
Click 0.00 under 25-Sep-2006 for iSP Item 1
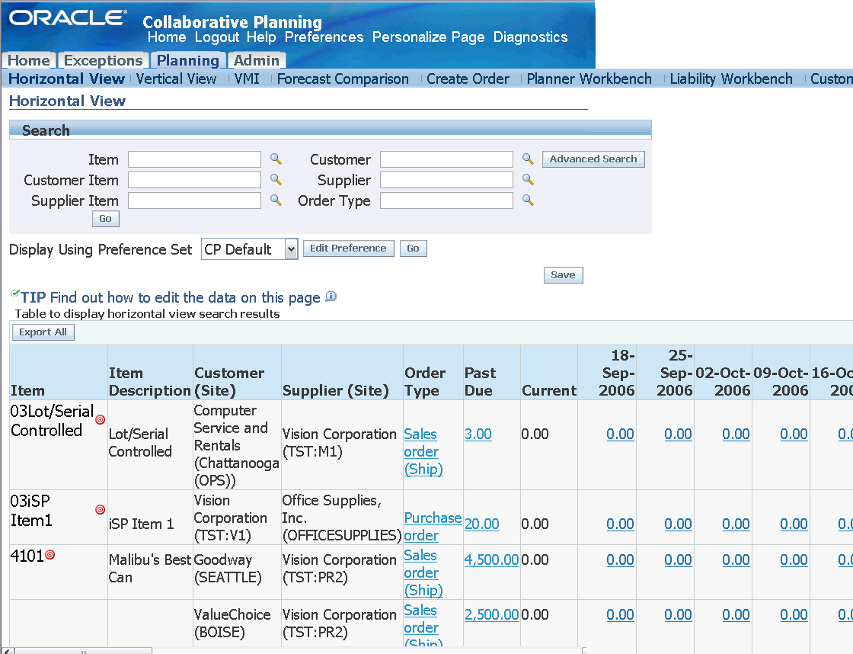click(679, 524)
